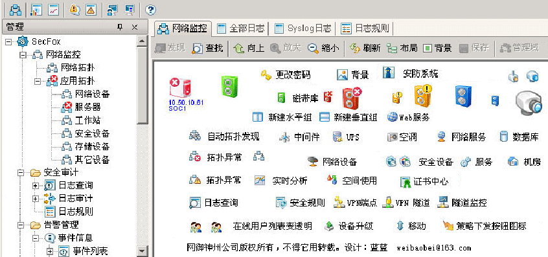Screen dimensions: 548x257
Task: Select 服务器 in the tree
Action: 88,107
